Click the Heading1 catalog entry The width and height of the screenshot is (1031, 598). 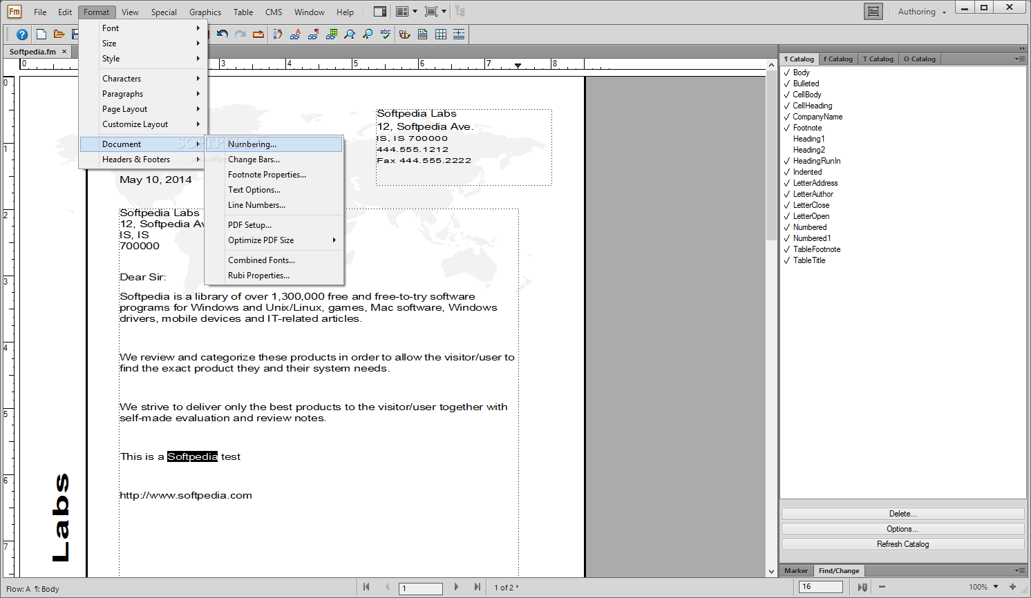(x=808, y=139)
